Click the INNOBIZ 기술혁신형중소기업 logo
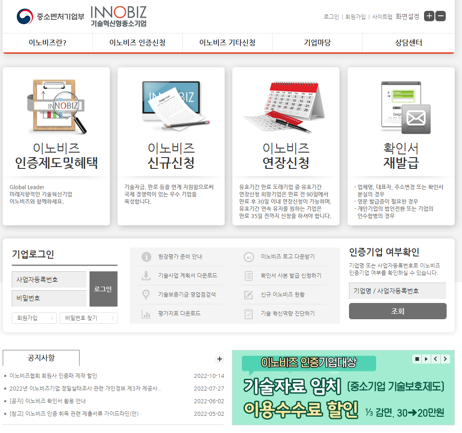Image resolution: width=462 pixels, height=433 pixels. pyautogui.click(x=118, y=17)
